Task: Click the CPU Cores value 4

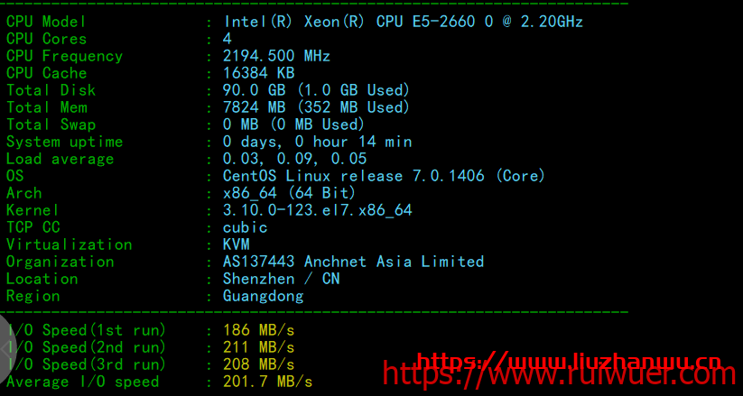Action: [x=228, y=39]
